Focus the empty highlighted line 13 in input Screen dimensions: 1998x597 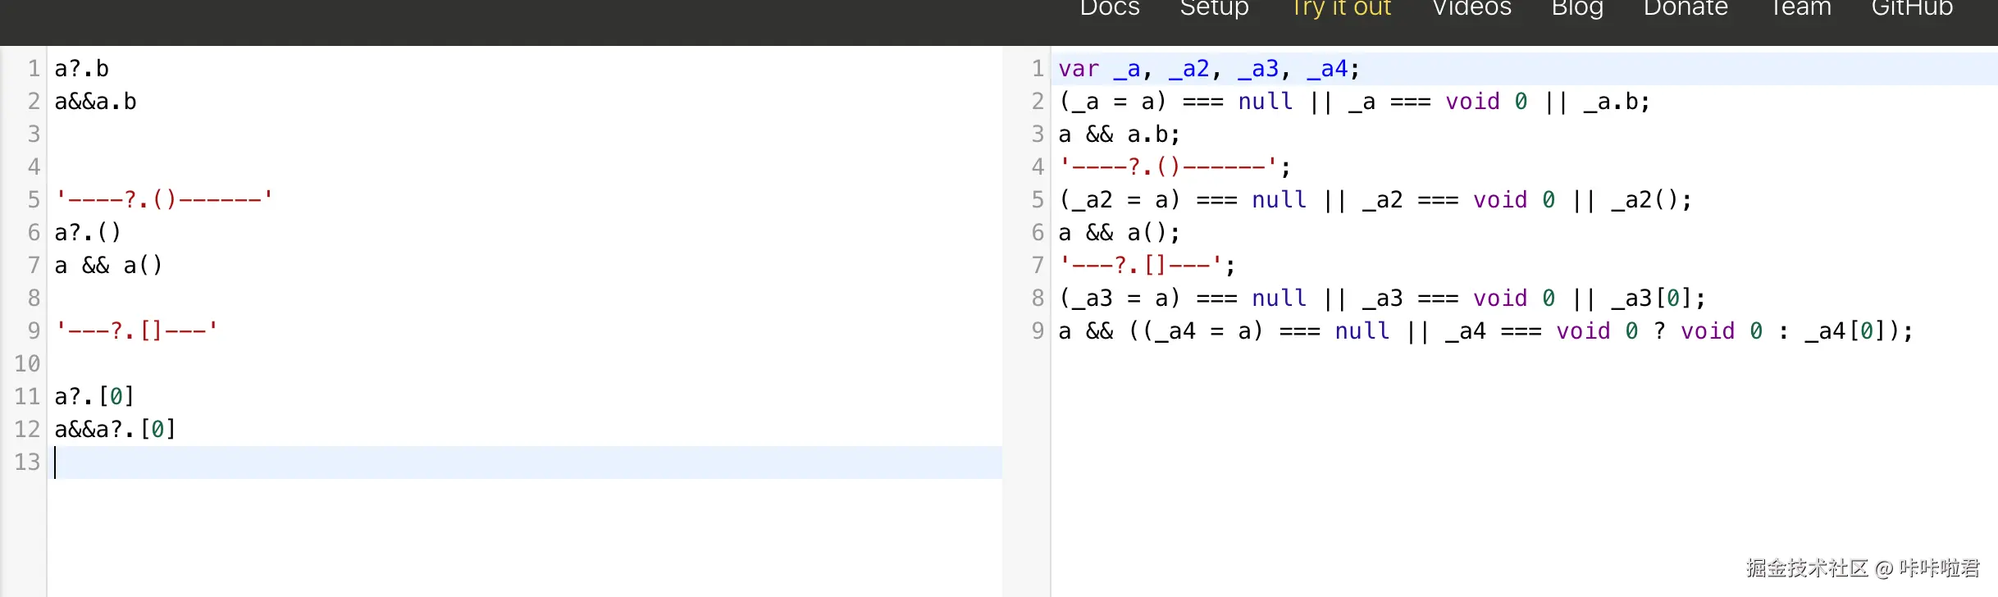pyautogui.click(x=525, y=463)
